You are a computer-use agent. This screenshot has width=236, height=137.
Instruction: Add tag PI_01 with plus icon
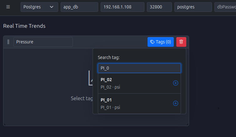click(175, 103)
